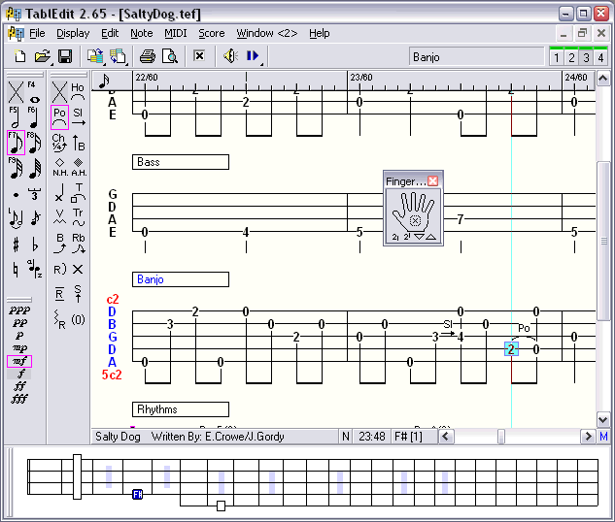Image resolution: width=615 pixels, height=522 pixels.
Task: Open the Edit menu
Action: [x=110, y=33]
